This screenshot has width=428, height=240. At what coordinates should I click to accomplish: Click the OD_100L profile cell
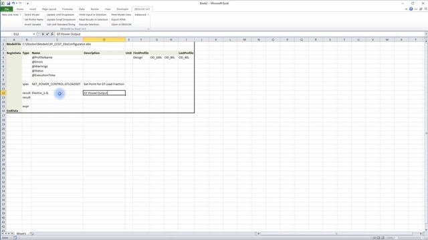(x=156, y=57)
